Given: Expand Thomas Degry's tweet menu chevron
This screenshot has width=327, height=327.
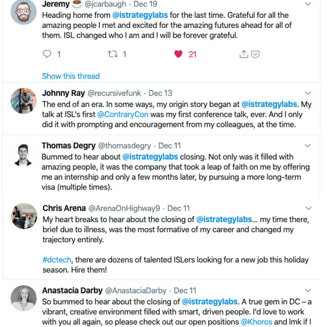Looking at the screenshot, I should tap(309, 146).
